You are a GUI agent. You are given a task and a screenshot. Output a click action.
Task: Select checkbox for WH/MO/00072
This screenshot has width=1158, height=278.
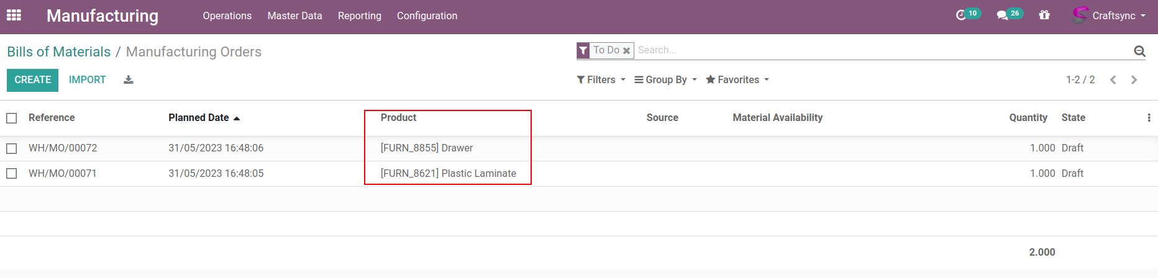pos(12,148)
